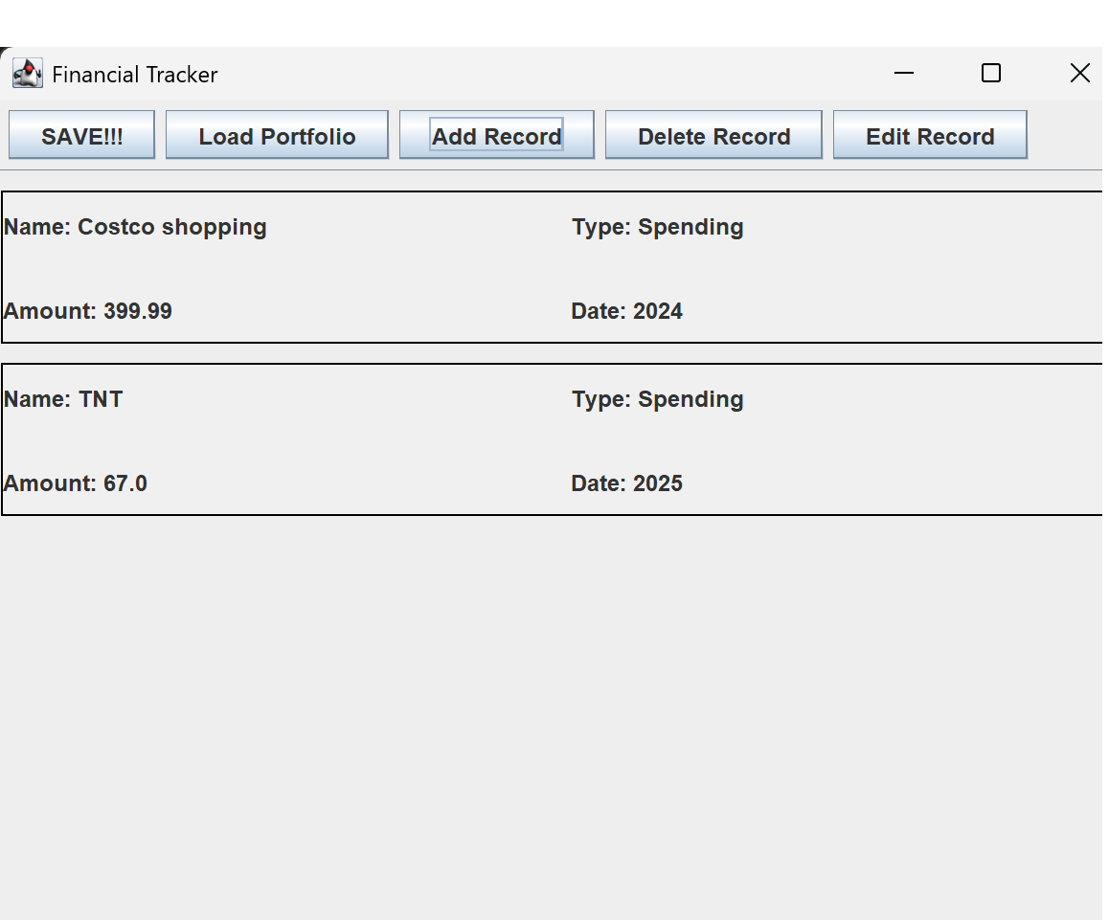This screenshot has width=1109, height=920.
Task: Click the Date: 2025 text
Action: click(x=626, y=483)
